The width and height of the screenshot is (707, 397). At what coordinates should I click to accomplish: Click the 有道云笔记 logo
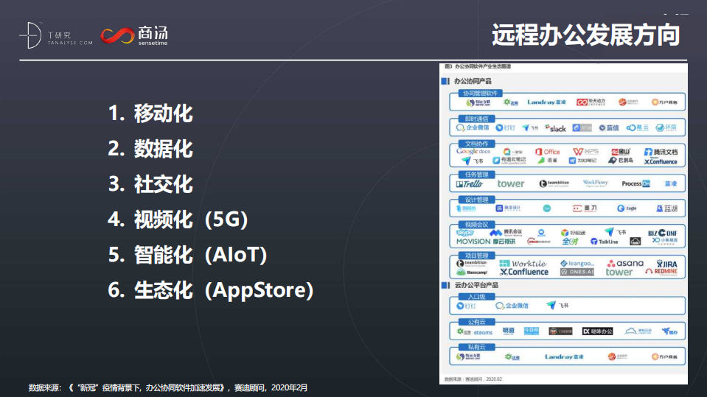[509, 161]
